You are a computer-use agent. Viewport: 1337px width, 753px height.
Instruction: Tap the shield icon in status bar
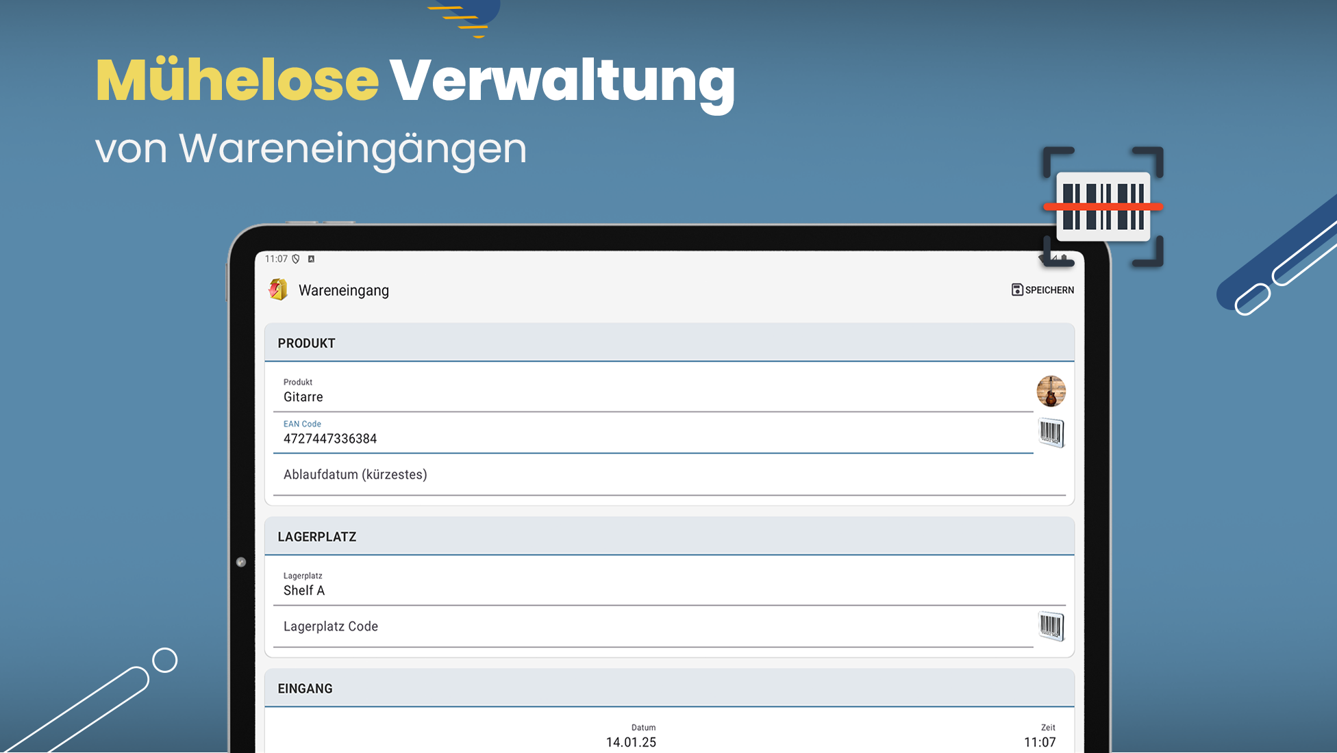296,259
